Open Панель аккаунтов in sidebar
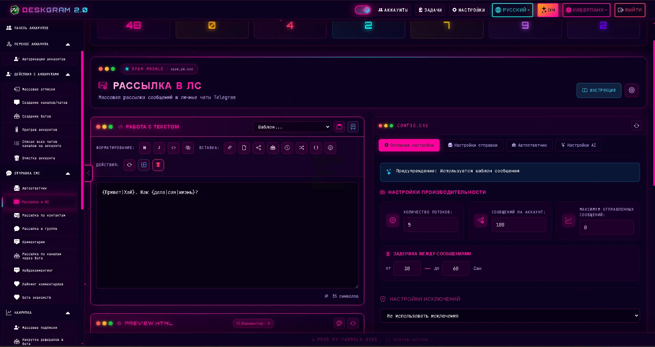This screenshot has width=655, height=347. (x=40, y=28)
